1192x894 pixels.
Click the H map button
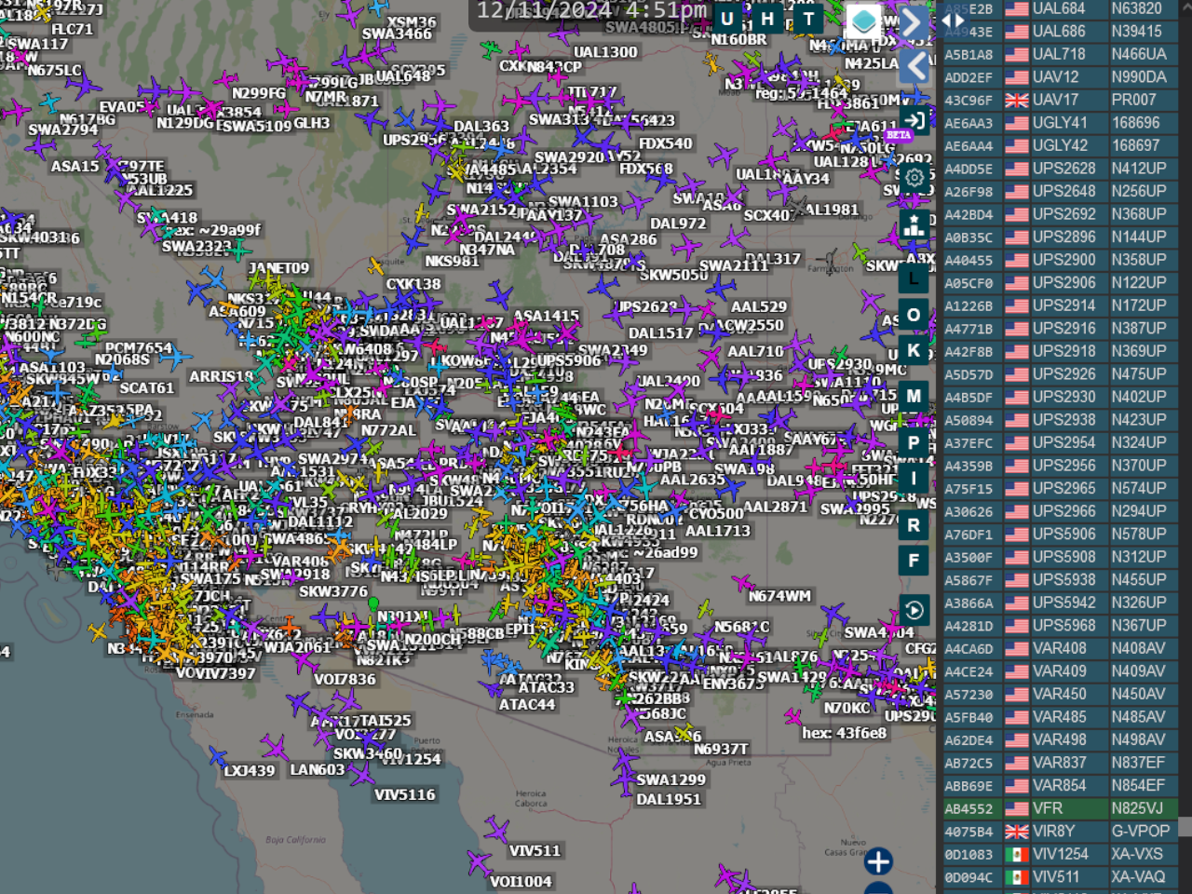(767, 19)
